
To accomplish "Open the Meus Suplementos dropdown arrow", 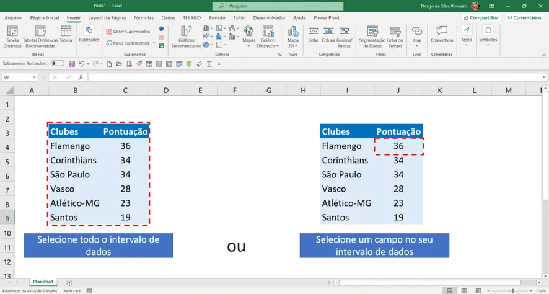I will pos(154,43).
